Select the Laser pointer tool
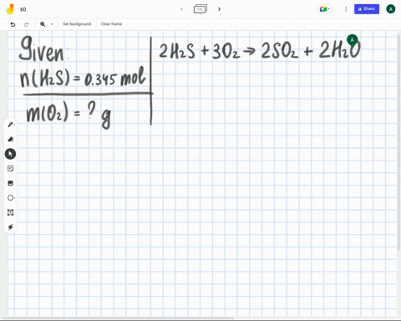The width and height of the screenshot is (401, 321). point(10,227)
